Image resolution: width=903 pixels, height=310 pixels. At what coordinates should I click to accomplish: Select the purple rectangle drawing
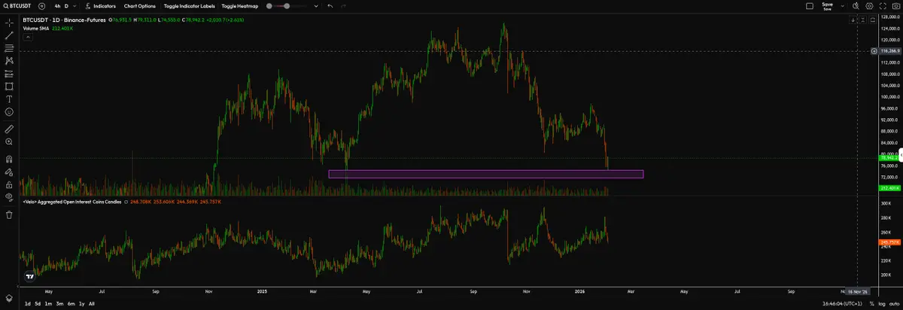click(485, 174)
